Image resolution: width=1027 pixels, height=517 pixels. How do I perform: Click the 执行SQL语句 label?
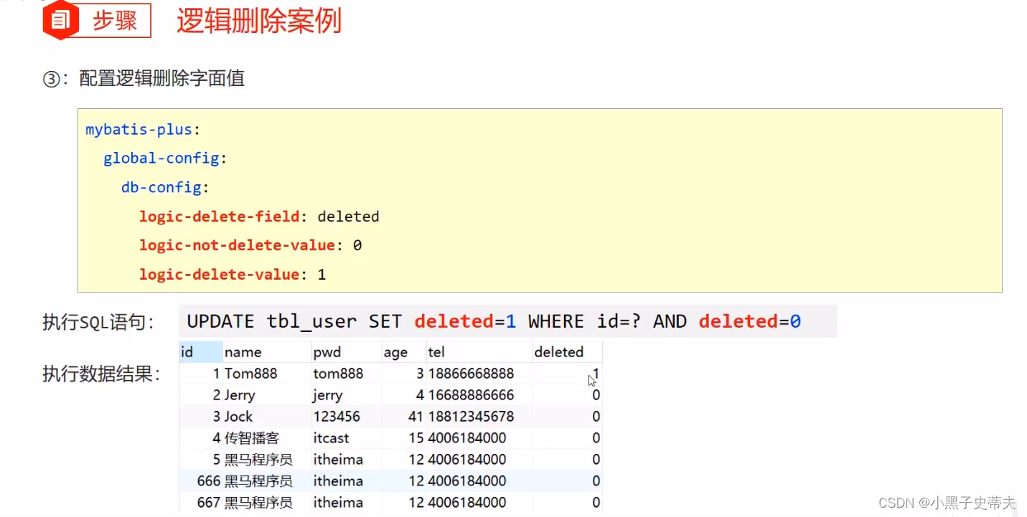pyautogui.click(x=98, y=323)
